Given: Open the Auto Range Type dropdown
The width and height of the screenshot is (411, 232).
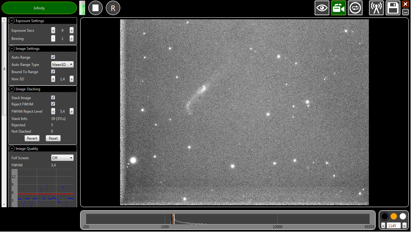Looking at the screenshot, I should click(62, 65).
